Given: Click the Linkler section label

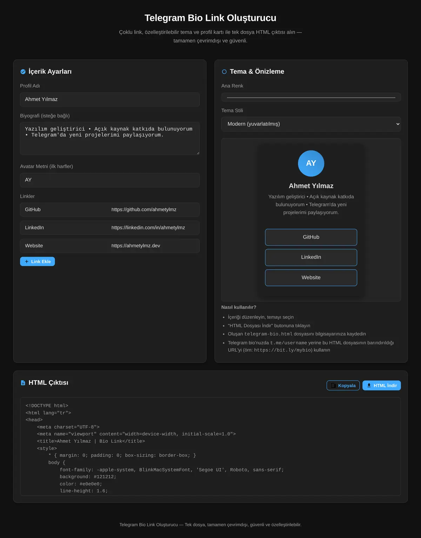Looking at the screenshot, I should coord(27,196).
